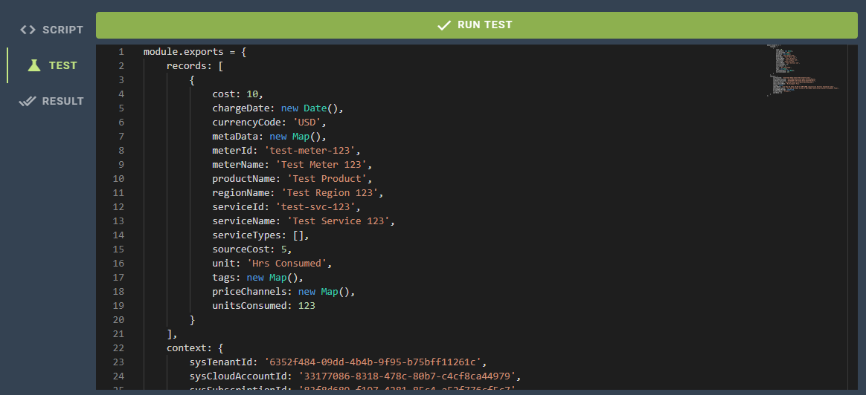Switch to the SCRIPT tab label

[x=62, y=30]
